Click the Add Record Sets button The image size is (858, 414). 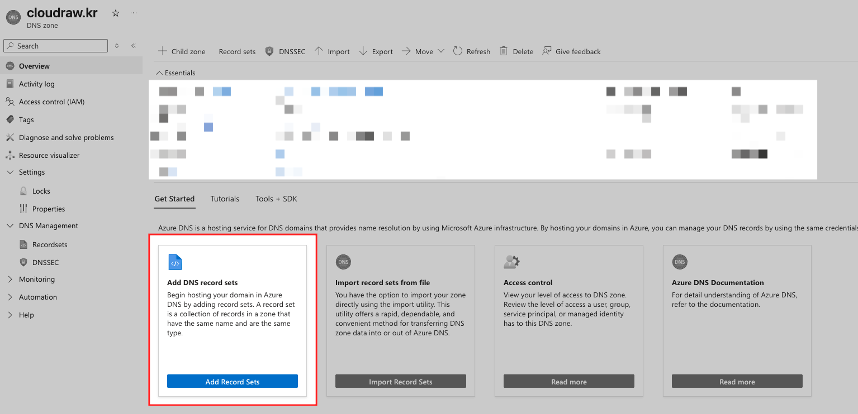[233, 381]
